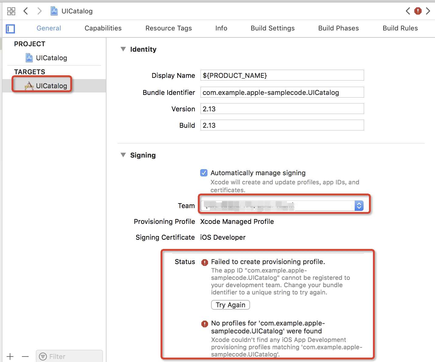Viewport: 435px width, 362px height.
Task: Jump to the previous issue arrow
Action: point(408,11)
